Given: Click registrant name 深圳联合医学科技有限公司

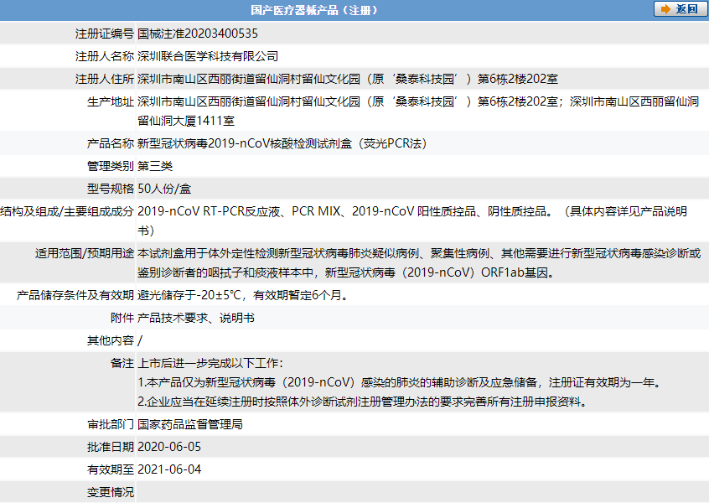Looking at the screenshot, I should pos(208,56).
